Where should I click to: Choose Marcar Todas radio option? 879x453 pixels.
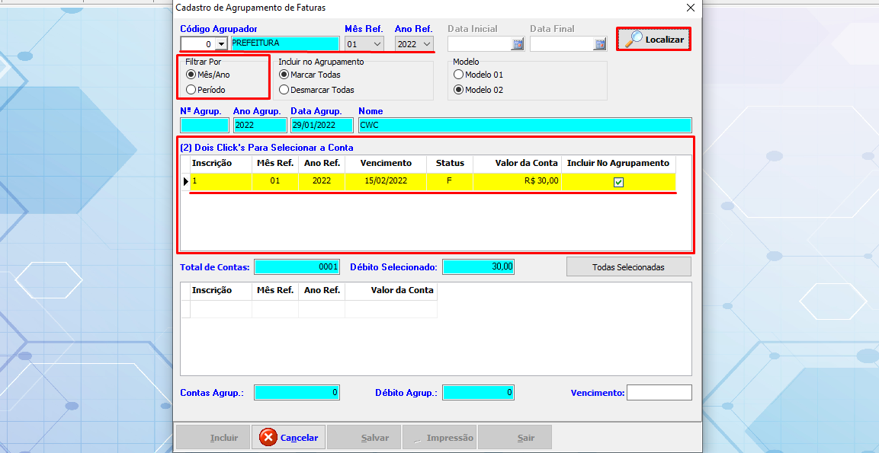point(284,75)
